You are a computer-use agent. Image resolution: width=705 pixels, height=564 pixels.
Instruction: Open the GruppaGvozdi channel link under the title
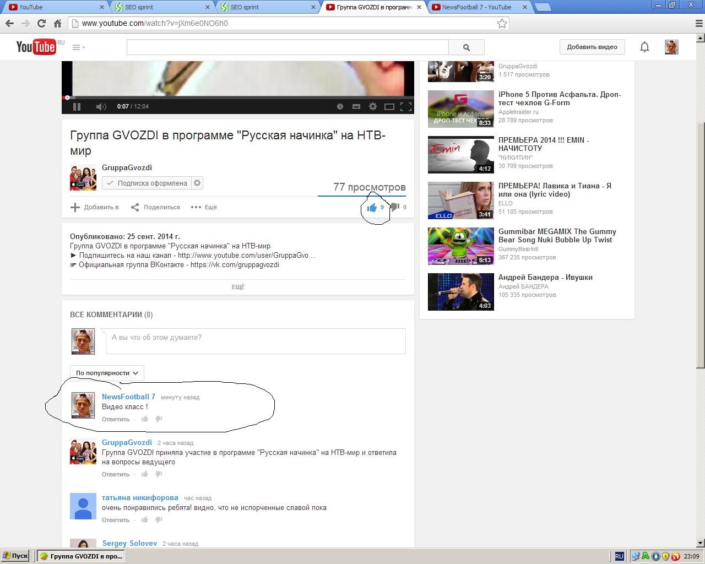click(x=127, y=167)
